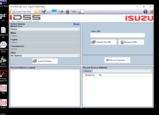Click the laptop computer toolbar icon
Image resolution: width=159 pixels, height=115 pixels.
point(54,12)
